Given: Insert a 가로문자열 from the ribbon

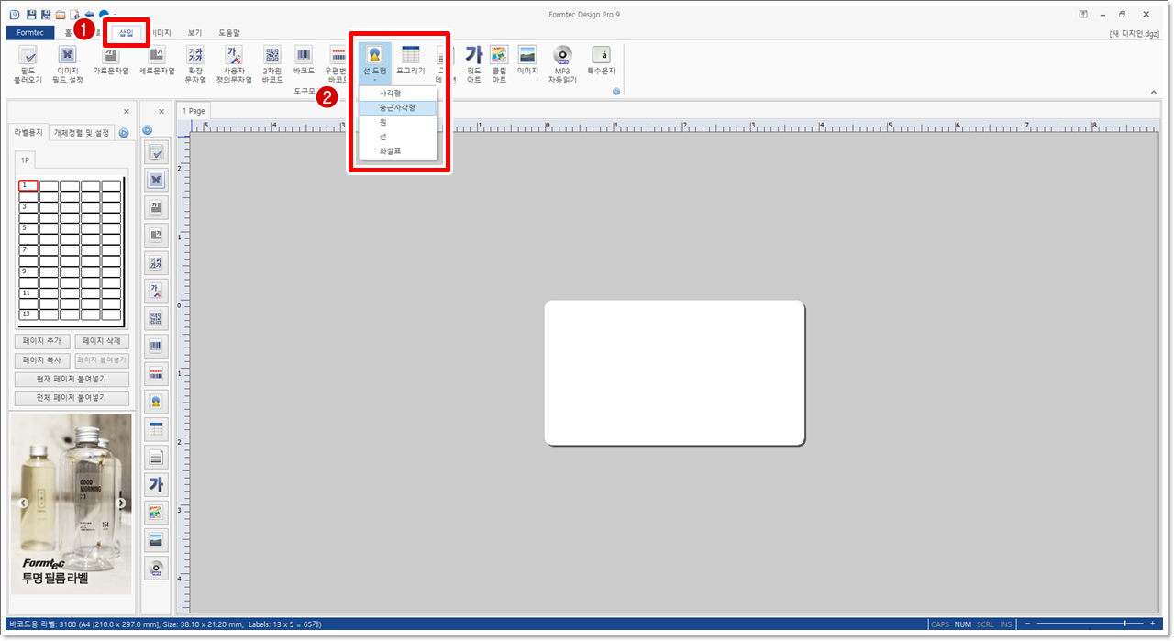Looking at the screenshot, I should point(110,61).
